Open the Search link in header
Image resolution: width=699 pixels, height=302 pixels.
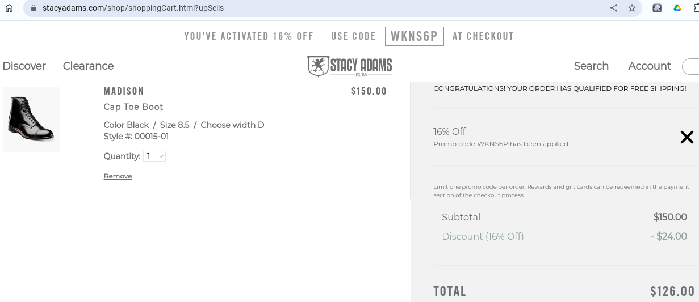591,66
